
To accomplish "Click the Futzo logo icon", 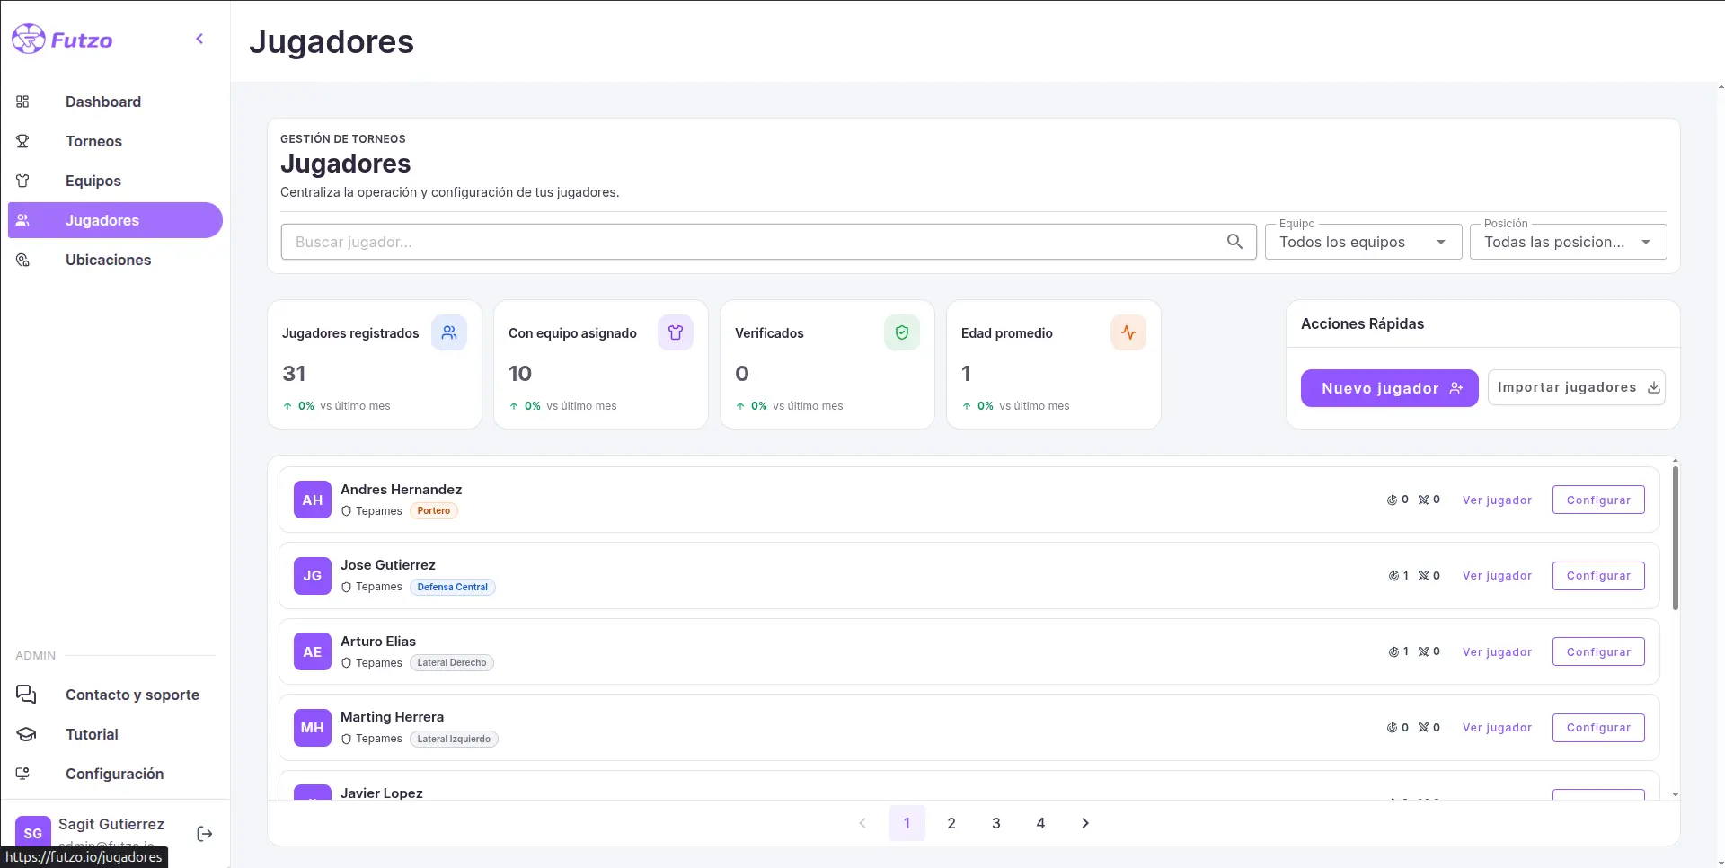I will (x=29, y=40).
